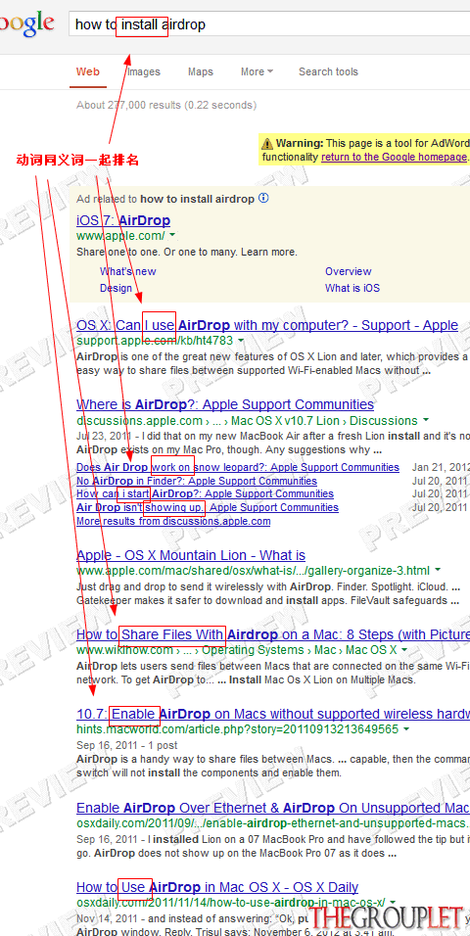Open Search tools
The image size is (470, 936).
point(328,71)
